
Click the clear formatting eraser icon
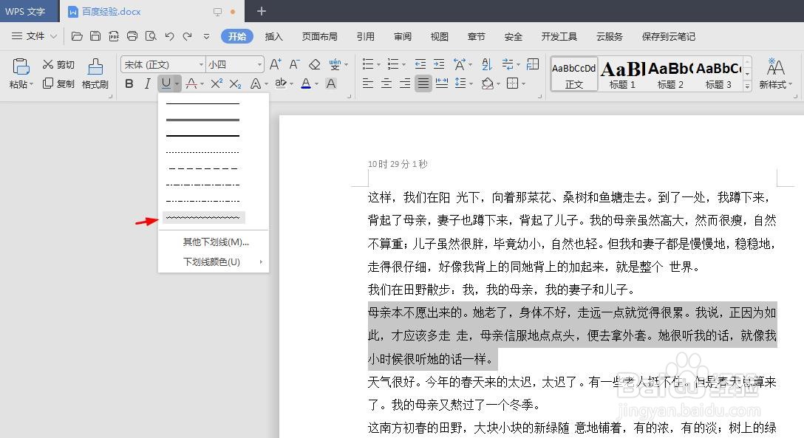click(x=315, y=64)
